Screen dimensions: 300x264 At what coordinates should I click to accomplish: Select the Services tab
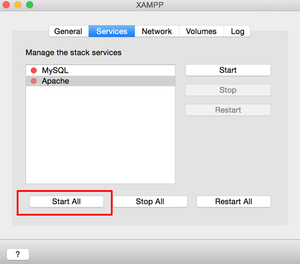[112, 31]
